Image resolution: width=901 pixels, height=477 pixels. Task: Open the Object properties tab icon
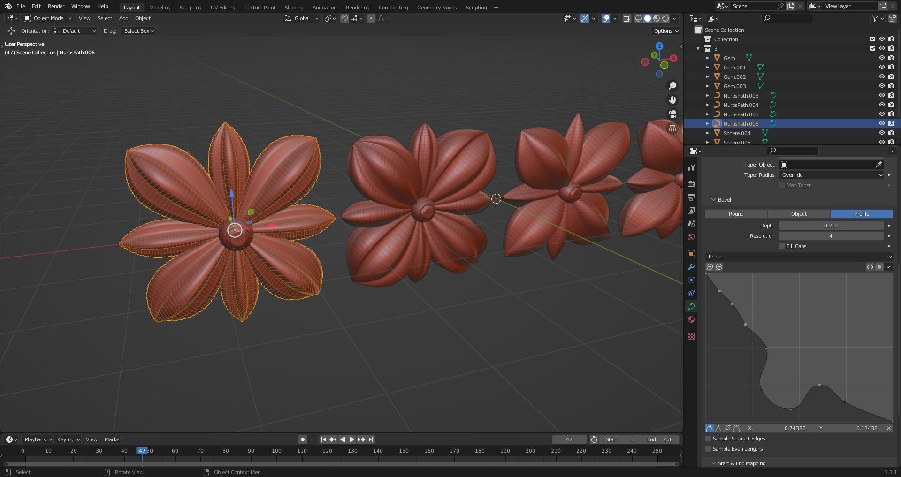[x=691, y=254]
